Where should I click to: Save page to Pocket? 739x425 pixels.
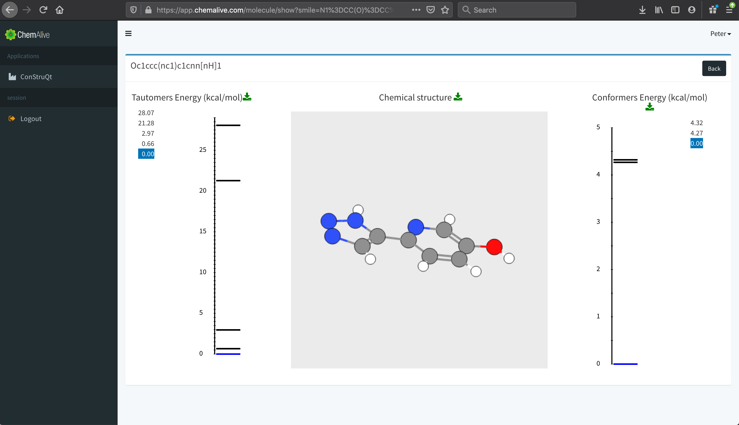pyautogui.click(x=430, y=10)
